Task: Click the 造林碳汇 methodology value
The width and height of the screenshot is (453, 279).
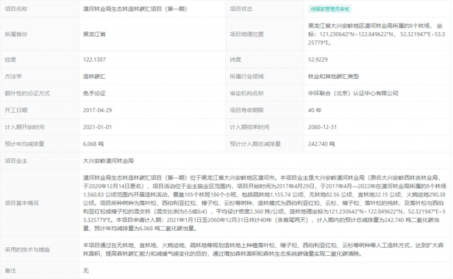Action: point(94,76)
